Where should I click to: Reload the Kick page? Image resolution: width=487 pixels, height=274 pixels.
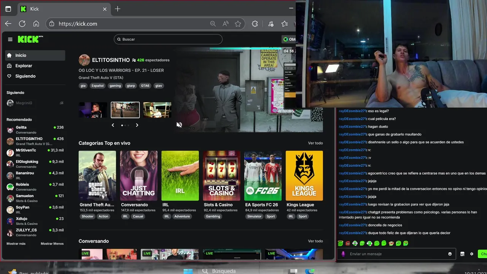[22, 24]
